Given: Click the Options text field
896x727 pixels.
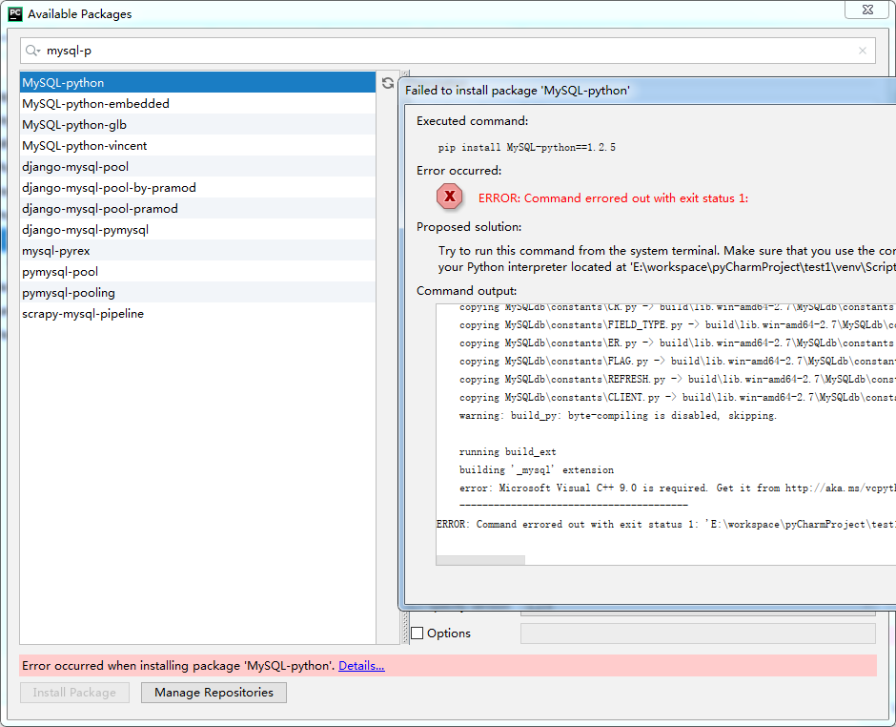Looking at the screenshot, I should coord(698,634).
